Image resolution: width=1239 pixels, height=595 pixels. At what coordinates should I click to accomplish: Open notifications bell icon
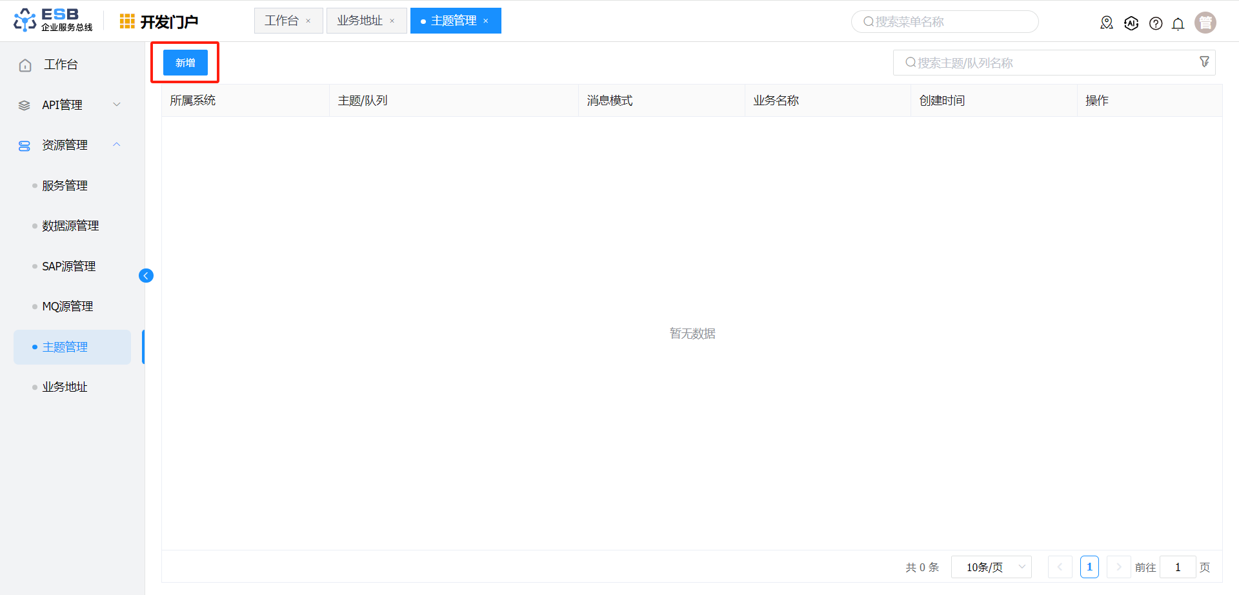point(1178,24)
